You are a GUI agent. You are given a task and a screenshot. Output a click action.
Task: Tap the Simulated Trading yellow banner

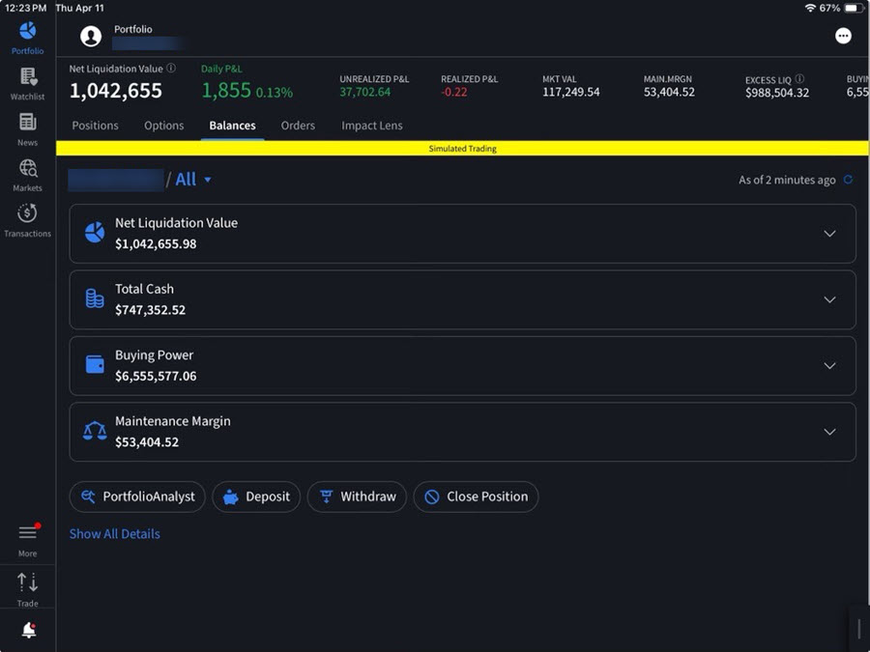click(462, 148)
